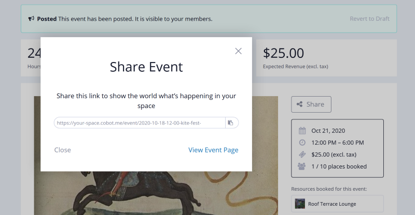The width and height of the screenshot is (415, 215).
Task: Close the Share Event dialog with X
Action: click(x=238, y=51)
